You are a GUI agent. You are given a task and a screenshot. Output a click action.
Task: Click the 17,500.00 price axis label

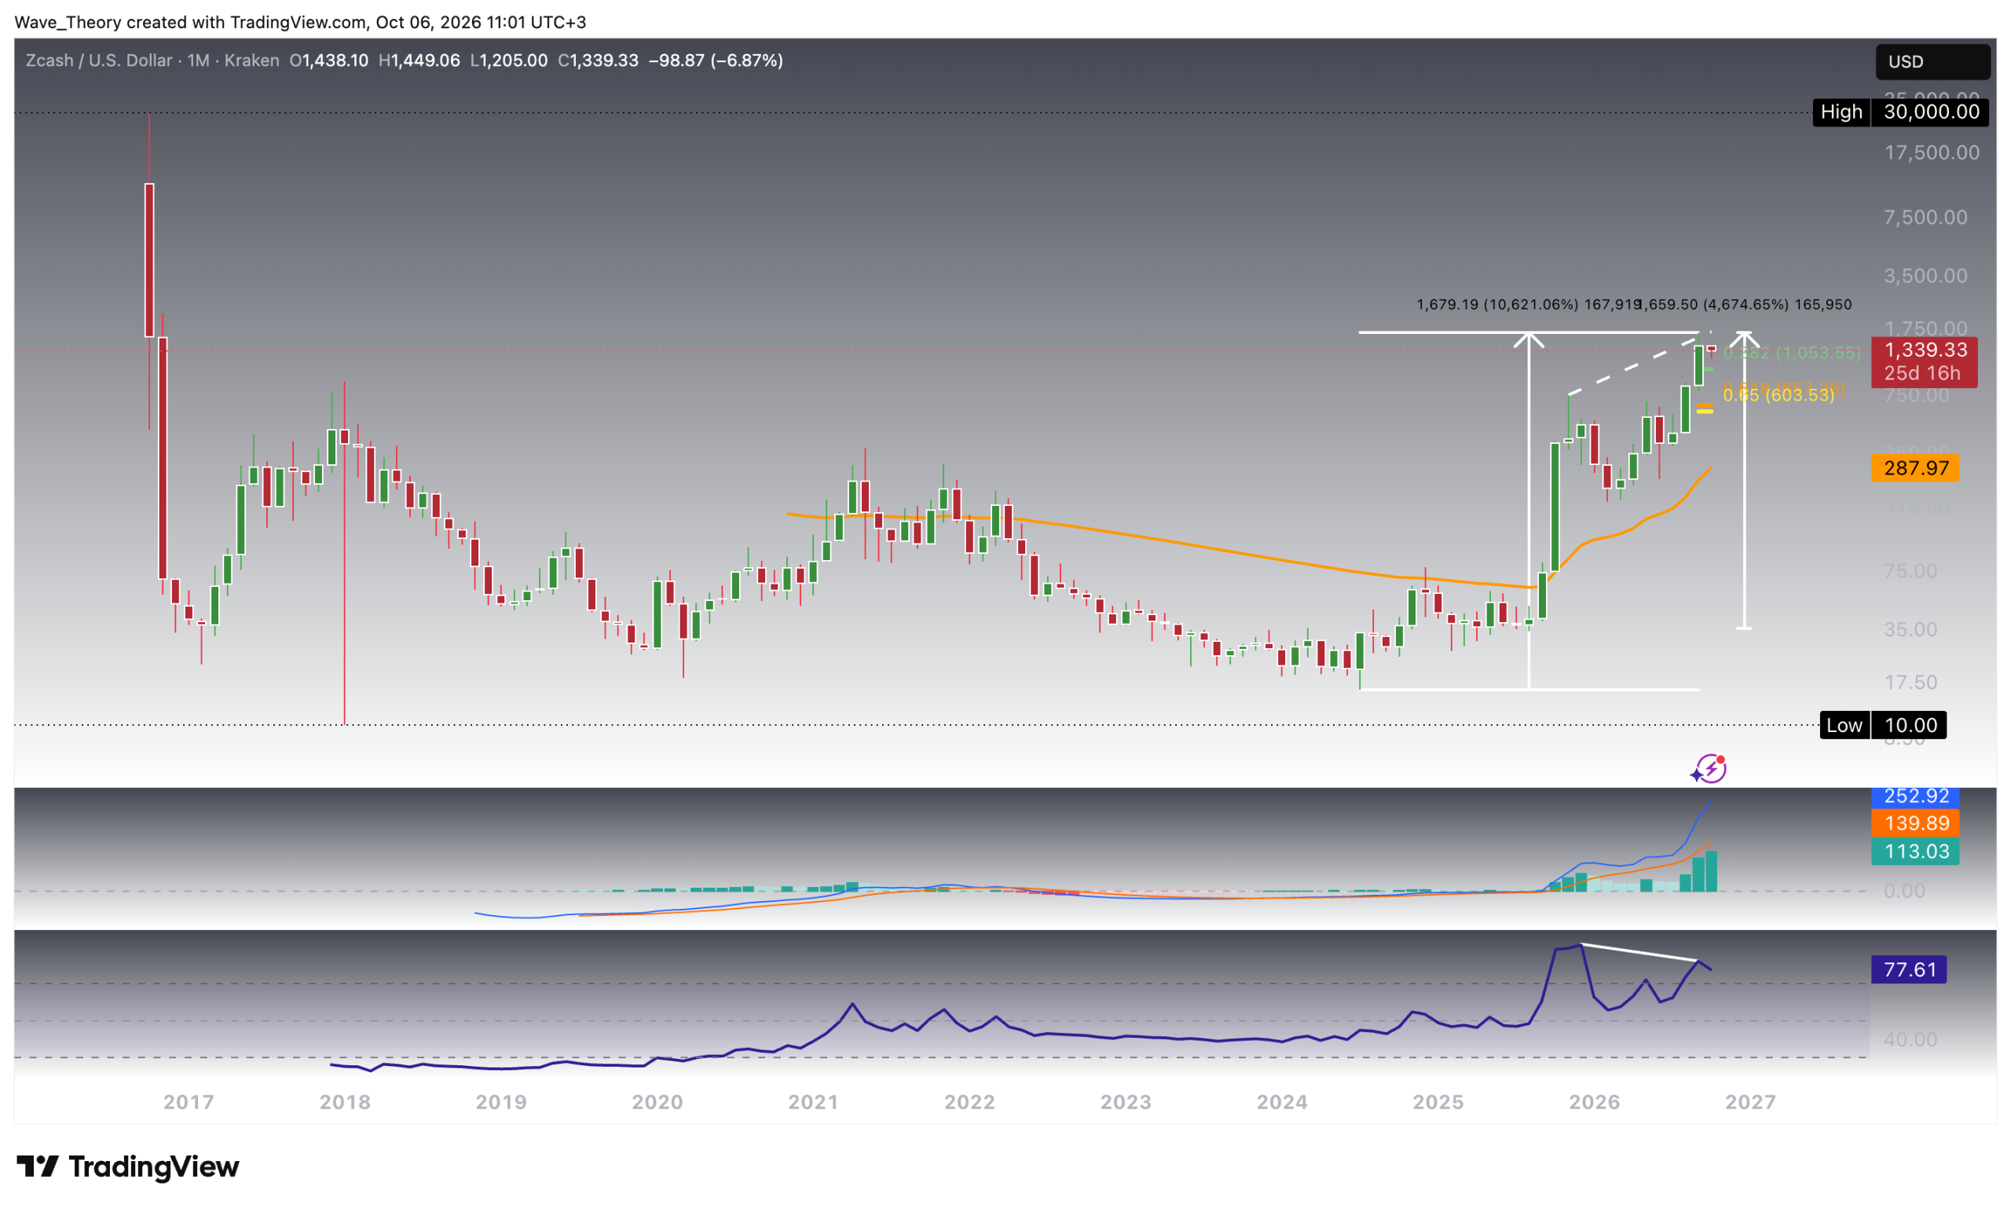pyautogui.click(x=1931, y=152)
